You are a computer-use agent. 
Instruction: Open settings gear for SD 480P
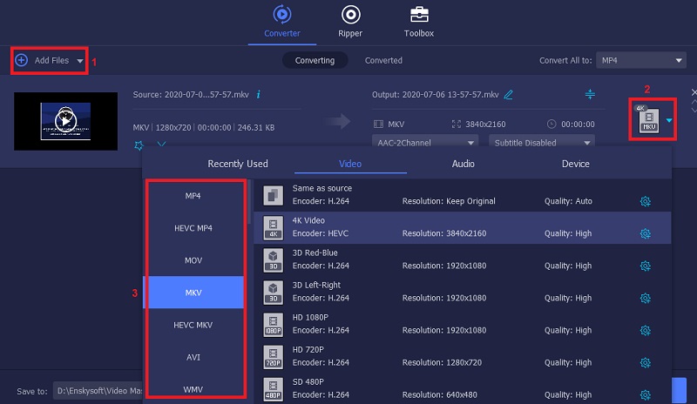tap(646, 394)
